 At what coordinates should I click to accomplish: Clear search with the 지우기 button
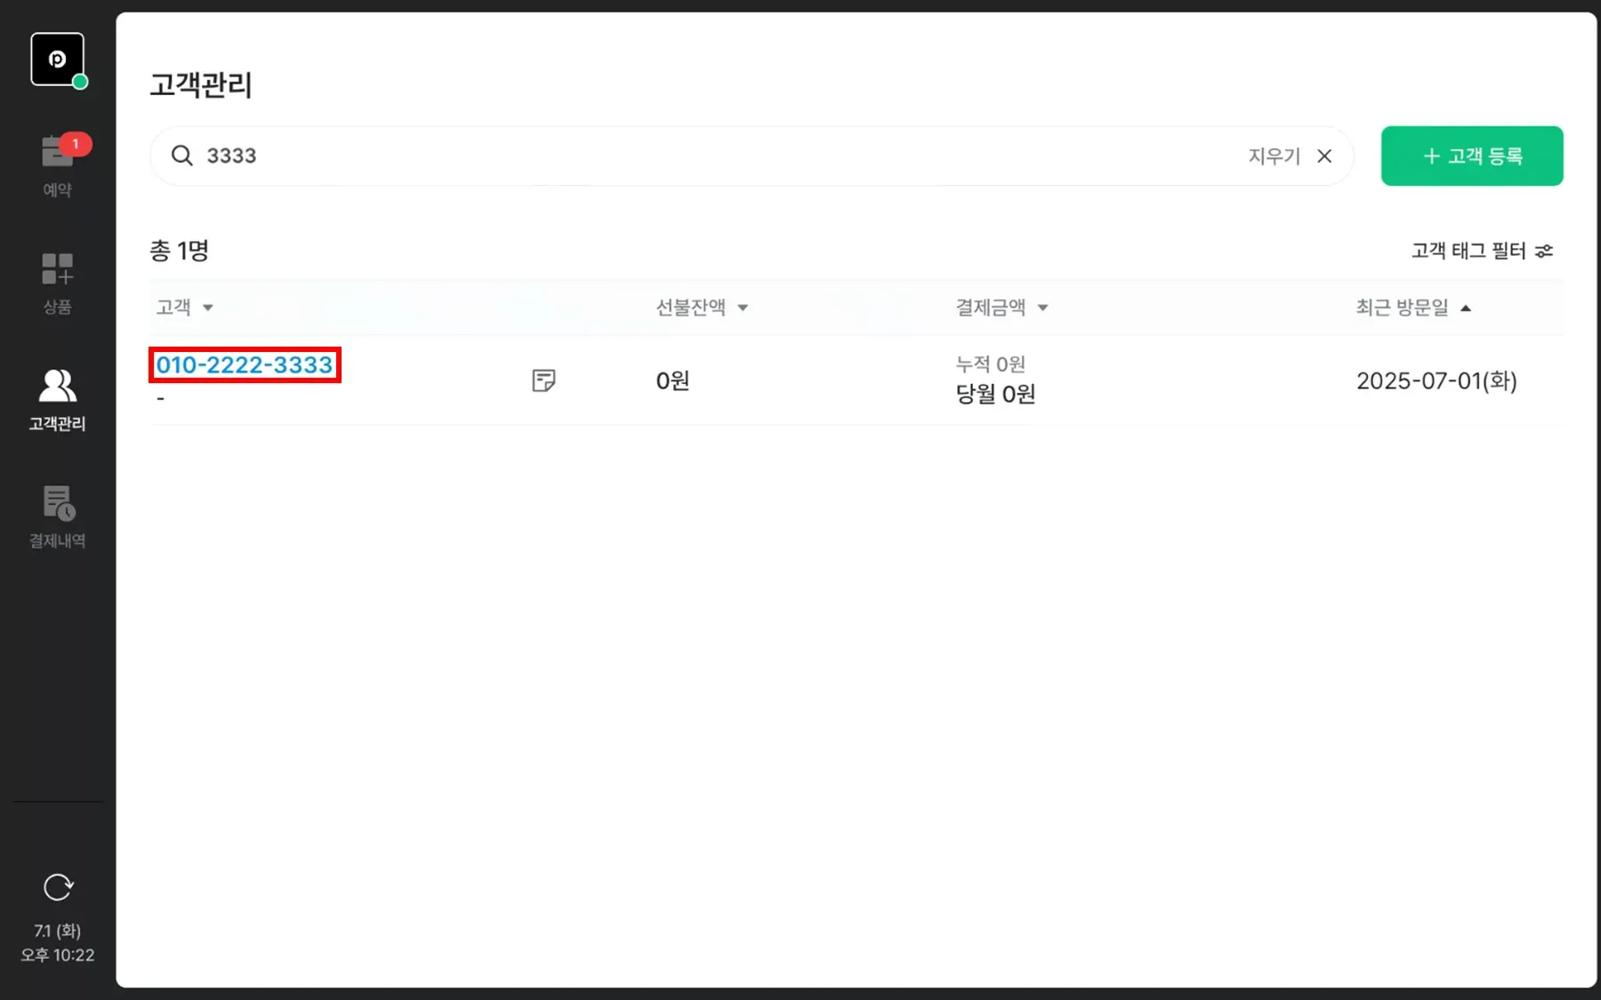(1291, 156)
